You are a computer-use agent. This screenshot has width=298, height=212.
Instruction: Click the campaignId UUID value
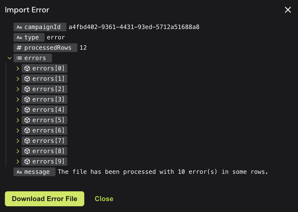(134, 27)
